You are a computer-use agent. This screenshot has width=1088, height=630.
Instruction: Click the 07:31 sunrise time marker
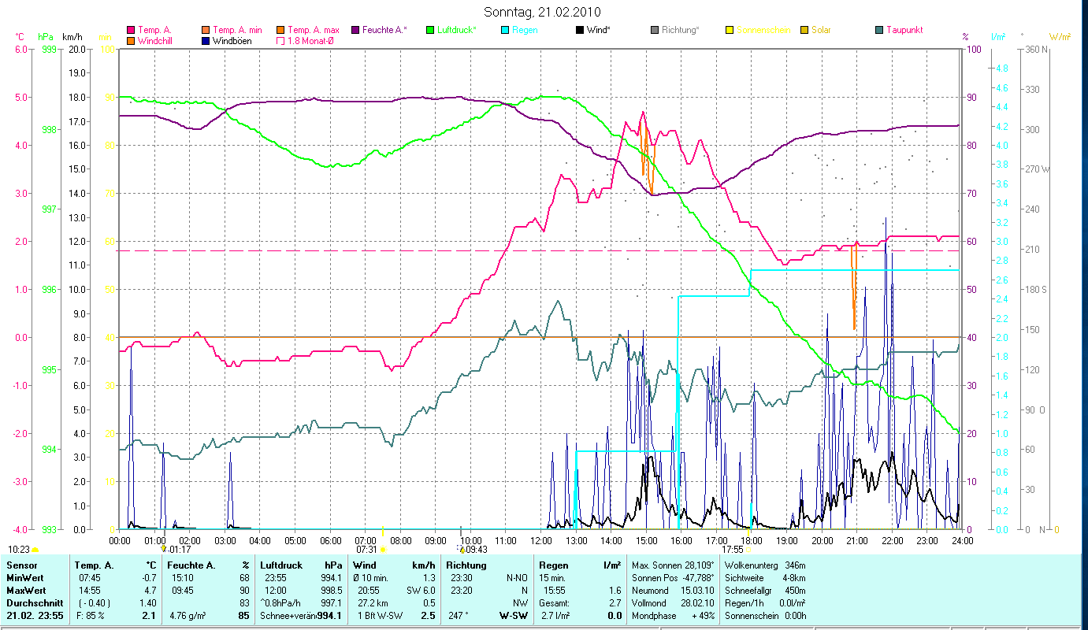click(366, 549)
